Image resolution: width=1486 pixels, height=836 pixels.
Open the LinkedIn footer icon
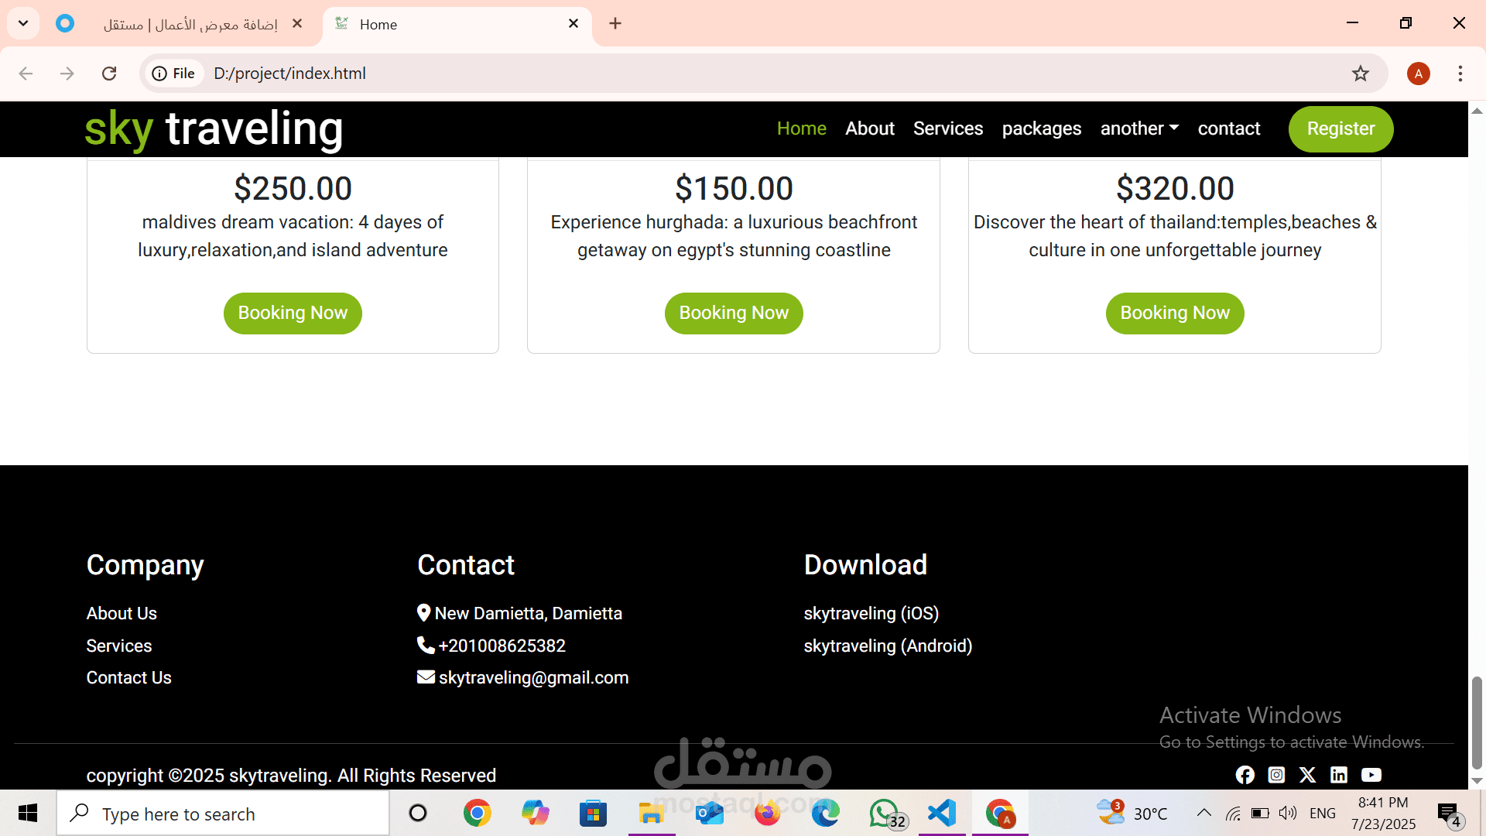tap(1339, 775)
